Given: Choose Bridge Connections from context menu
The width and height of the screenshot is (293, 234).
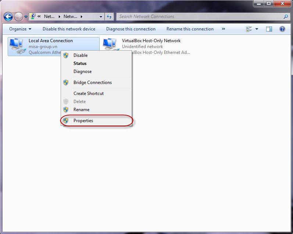Looking at the screenshot, I should point(93,83).
